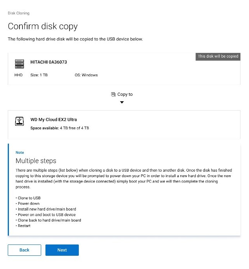
Task: Select the HITACHI 0A36073 disk name
Action: click(x=49, y=62)
